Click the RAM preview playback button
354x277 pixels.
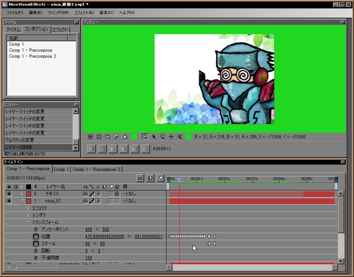(x=146, y=149)
